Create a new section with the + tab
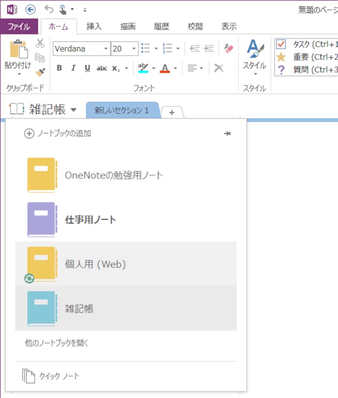Image resolution: width=338 pixels, height=398 pixels. [172, 112]
